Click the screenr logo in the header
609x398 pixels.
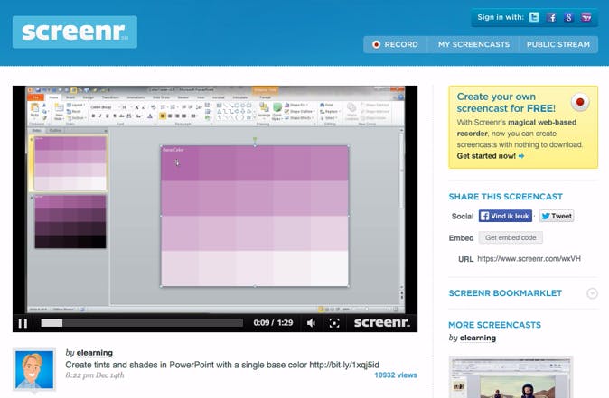(x=75, y=32)
